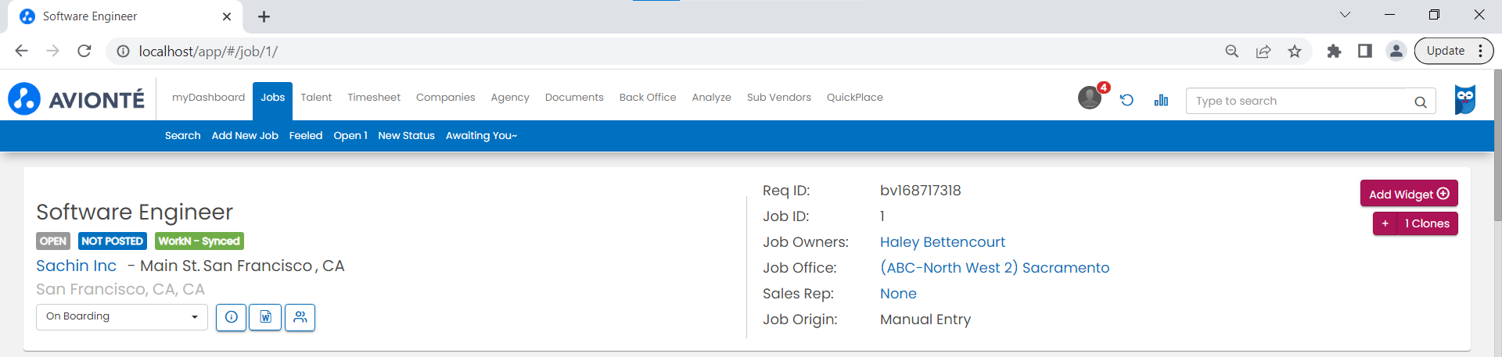Click the 1 Clones button
Image resolution: width=1502 pixels, height=357 pixels.
pyautogui.click(x=1428, y=223)
